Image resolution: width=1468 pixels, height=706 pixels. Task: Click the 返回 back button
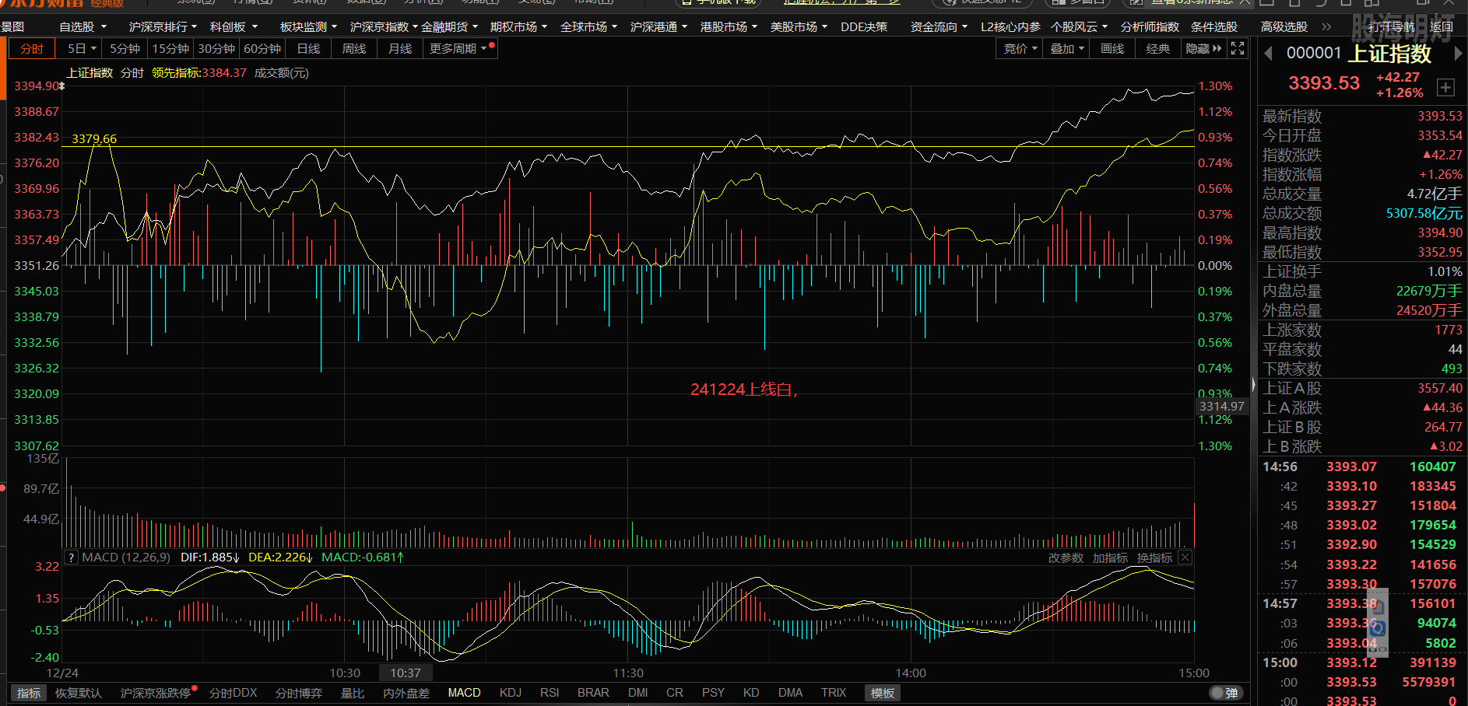point(1442,26)
